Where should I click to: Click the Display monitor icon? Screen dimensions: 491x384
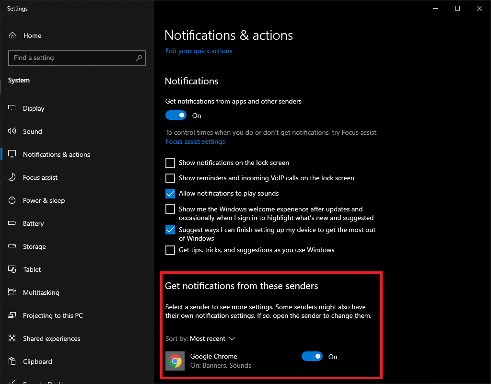pyautogui.click(x=12, y=108)
